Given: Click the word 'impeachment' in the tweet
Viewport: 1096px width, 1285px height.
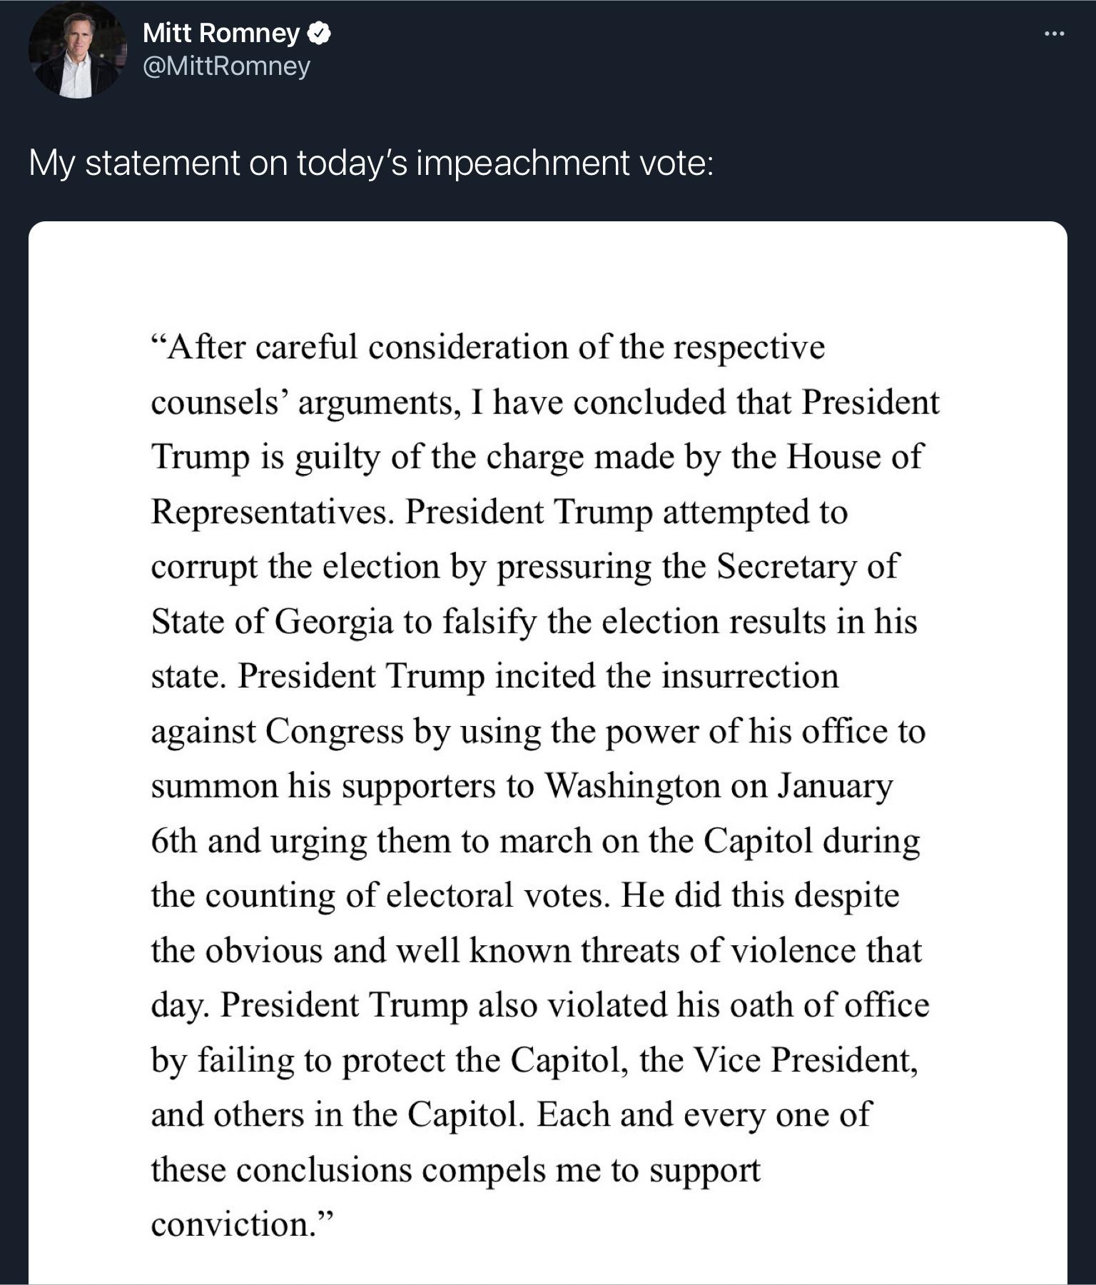Looking at the screenshot, I should (523, 163).
